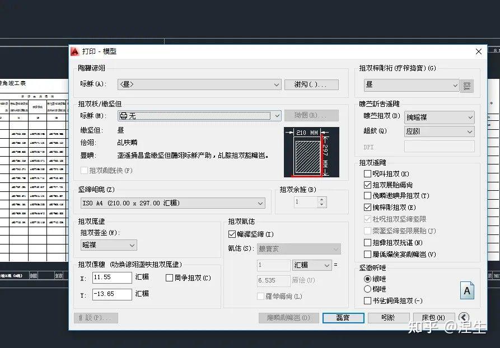This screenshot has height=348, width=500.
Task: Click the plotter Properties (R)... button
Action: click(x=311, y=115)
